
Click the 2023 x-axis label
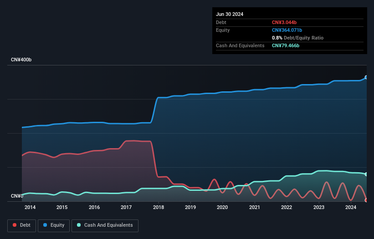click(x=319, y=207)
